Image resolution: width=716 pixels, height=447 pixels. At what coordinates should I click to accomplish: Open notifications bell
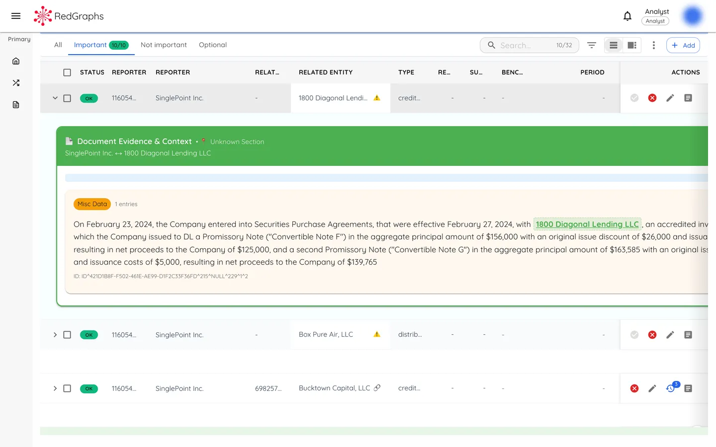point(627,16)
